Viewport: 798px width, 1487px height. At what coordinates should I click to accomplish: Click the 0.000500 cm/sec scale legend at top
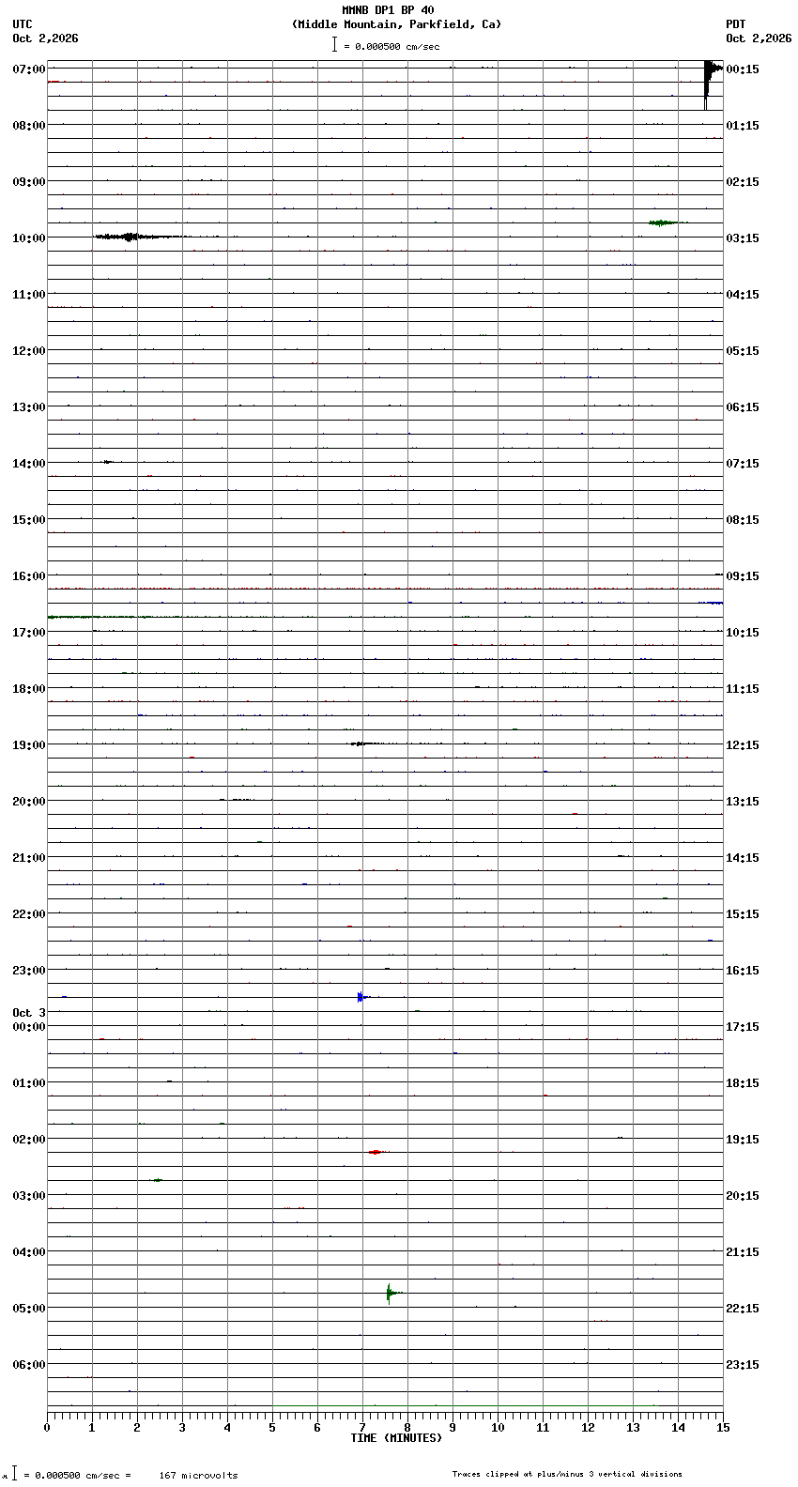[386, 45]
